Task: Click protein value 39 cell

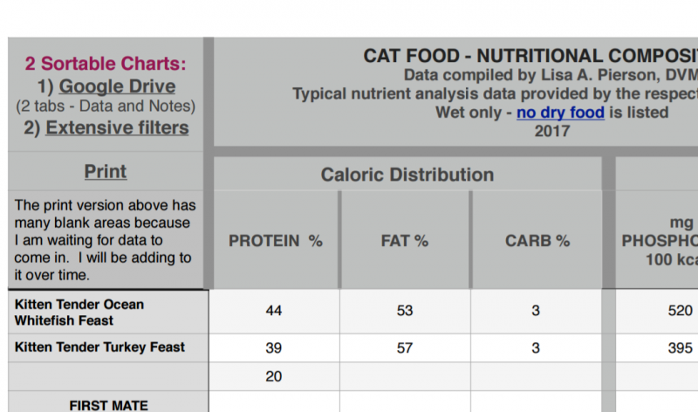Action: point(275,347)
